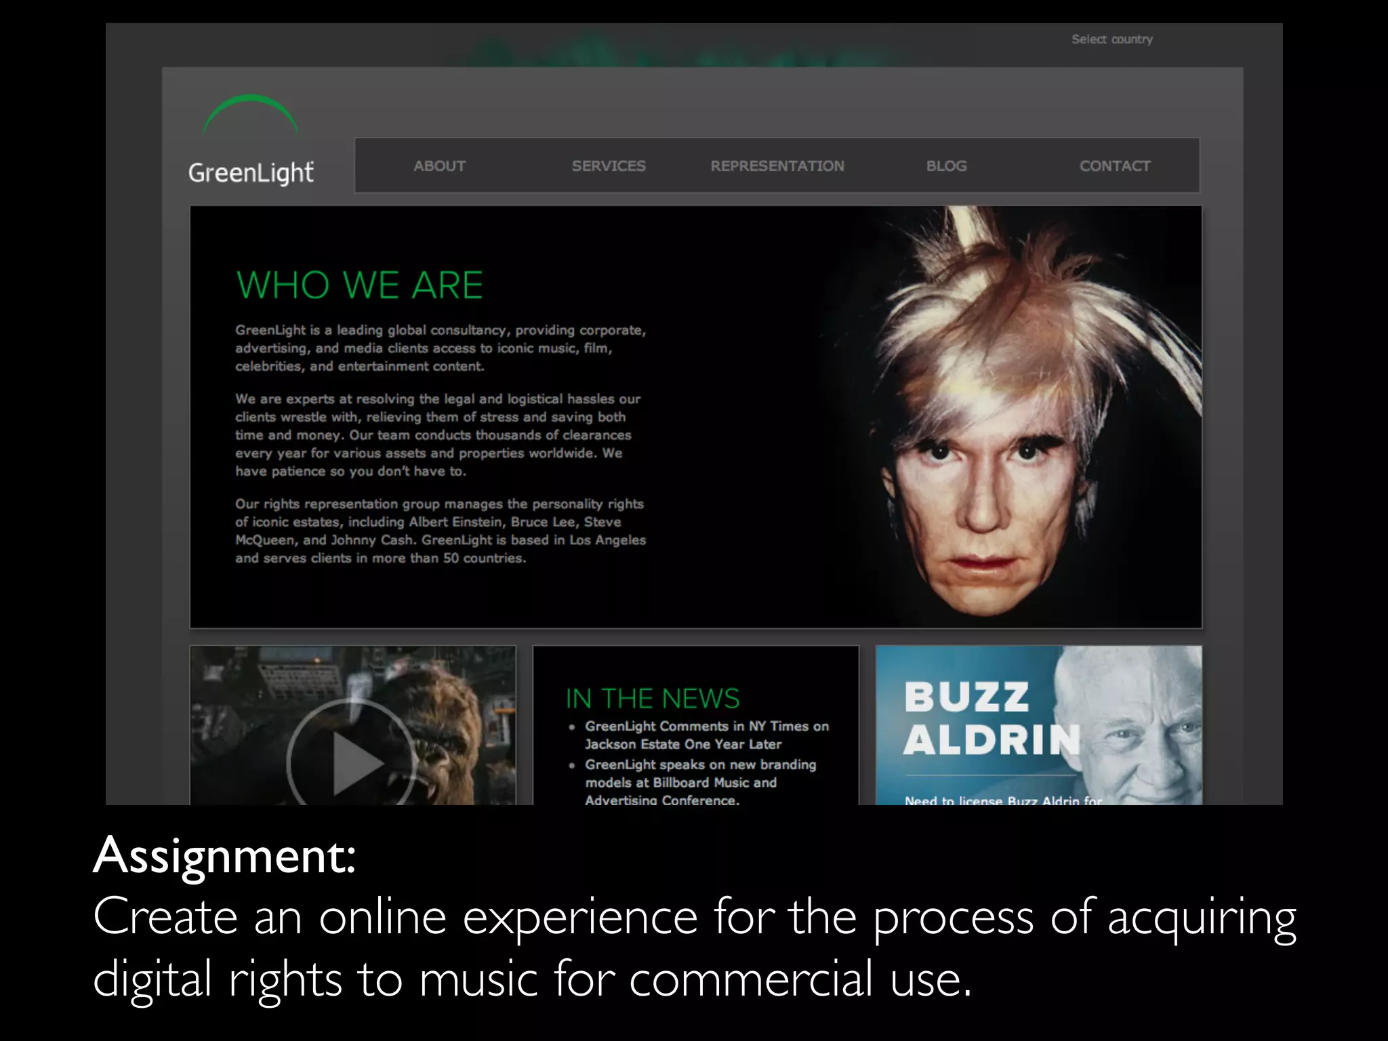
Task: Open the Select country dropdown
Action: 1111,39
